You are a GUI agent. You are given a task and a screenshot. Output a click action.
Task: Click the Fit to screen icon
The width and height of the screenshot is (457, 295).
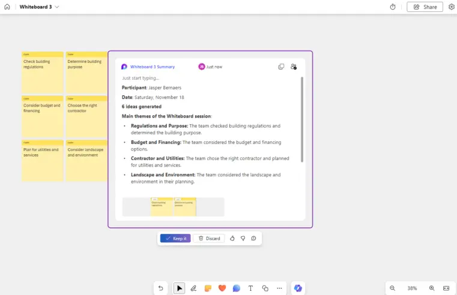(x=446, y=288)
